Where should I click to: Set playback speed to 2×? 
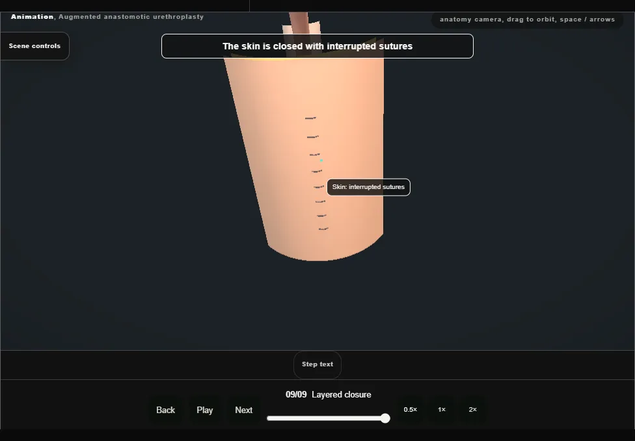(472, 409)
